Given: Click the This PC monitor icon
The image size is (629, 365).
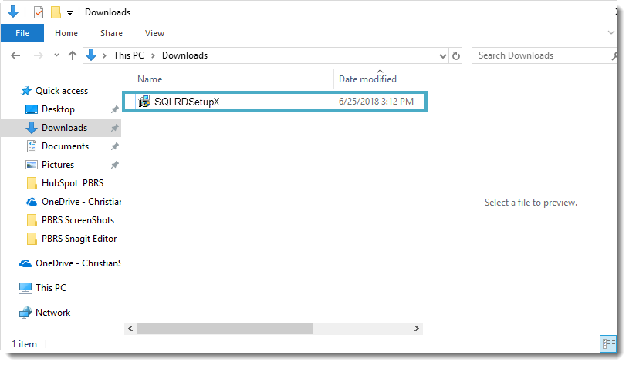Looking at the screenshot, I should (25, 288).
